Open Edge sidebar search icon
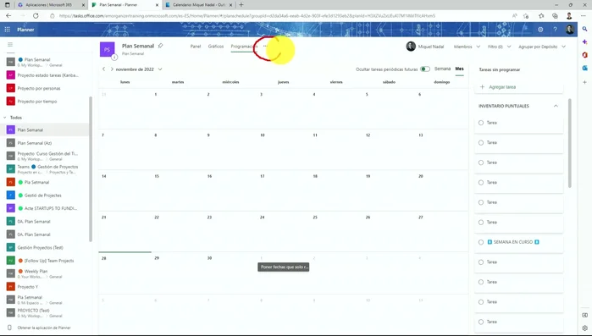The width and height of the screenshot is (592, 336). tap(584, 29)
